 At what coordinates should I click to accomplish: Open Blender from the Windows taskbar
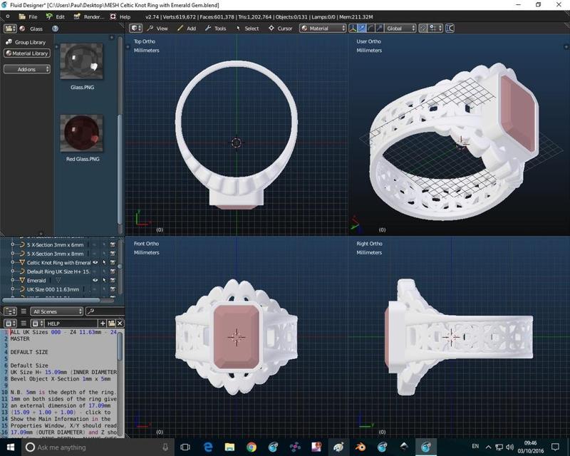pyautogui.click(x=360, y=447)
